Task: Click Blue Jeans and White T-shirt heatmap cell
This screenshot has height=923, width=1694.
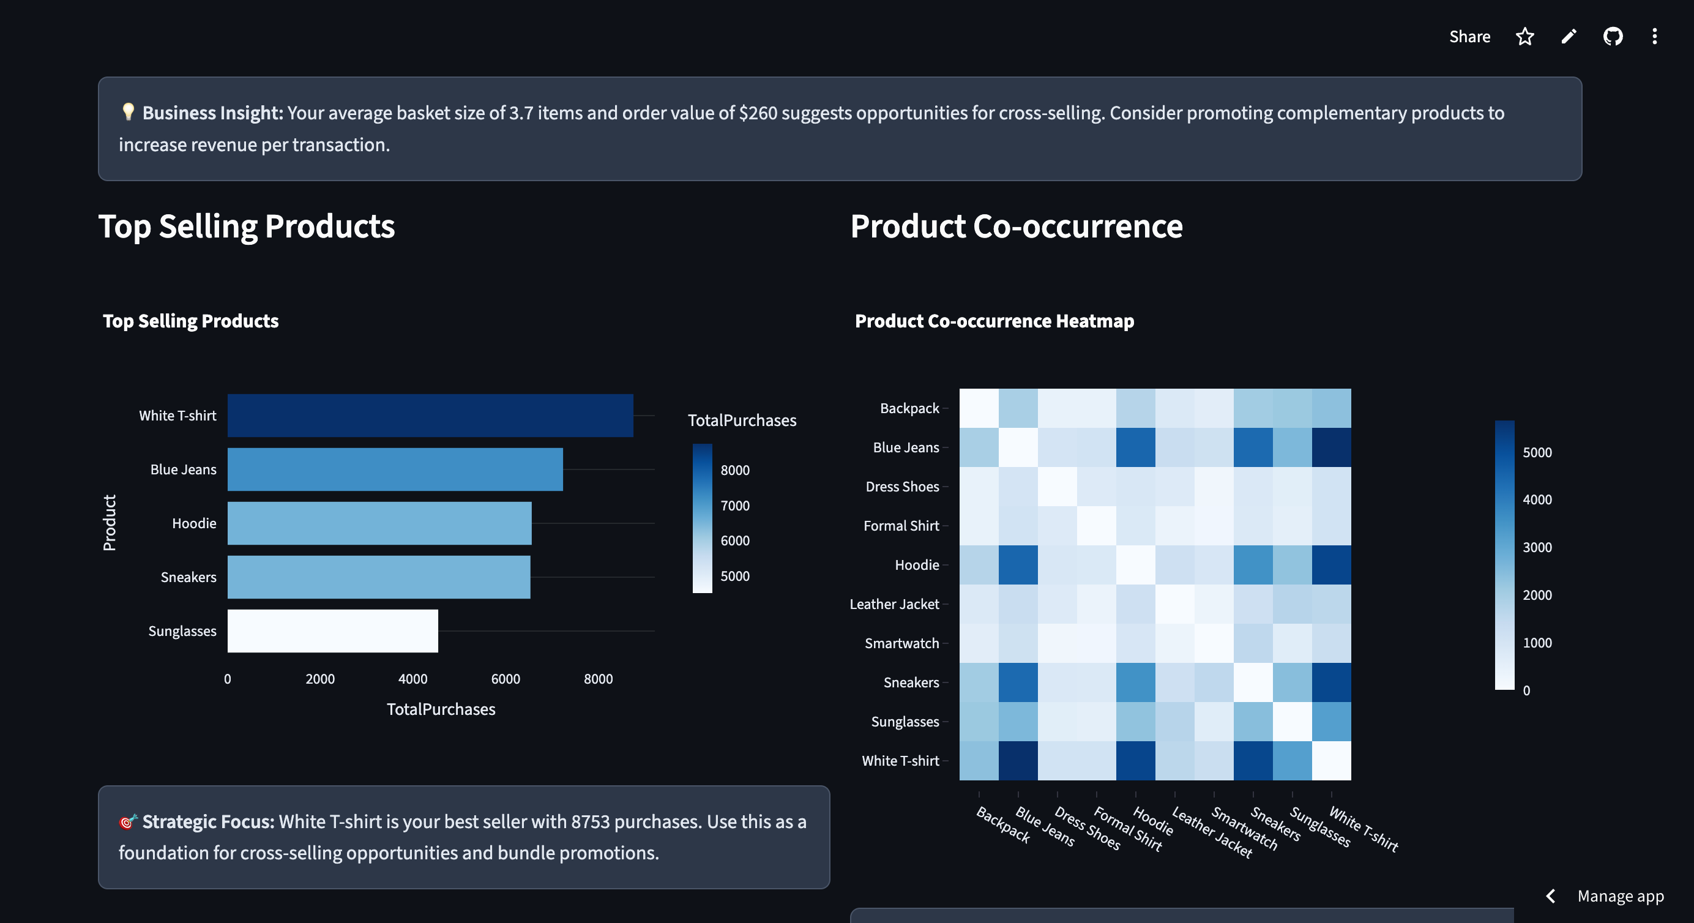Action: [x=1331, y=447]
